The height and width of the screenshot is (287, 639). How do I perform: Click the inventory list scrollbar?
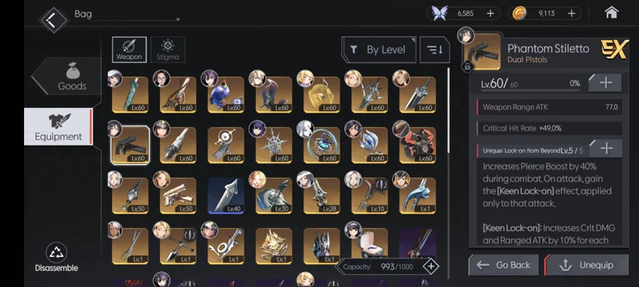(448, 110)
